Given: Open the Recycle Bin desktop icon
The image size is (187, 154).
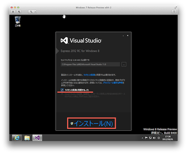Looking at the screenshot, I should [18, 21].
